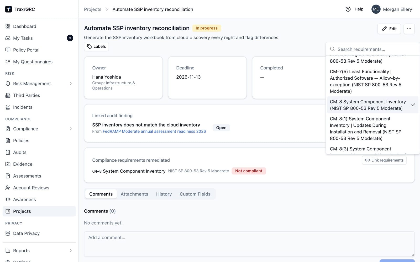Click the Edit project button
420x262 pixels.
[x=389, y=29]
